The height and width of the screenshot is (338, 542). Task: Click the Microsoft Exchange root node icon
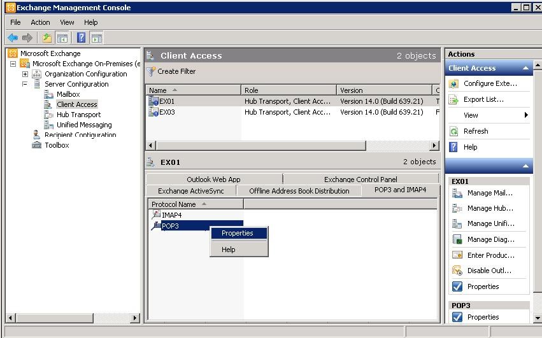pyautogui.click(x=13, y=53)
